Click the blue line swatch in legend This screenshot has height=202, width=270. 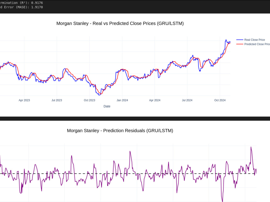240,40
